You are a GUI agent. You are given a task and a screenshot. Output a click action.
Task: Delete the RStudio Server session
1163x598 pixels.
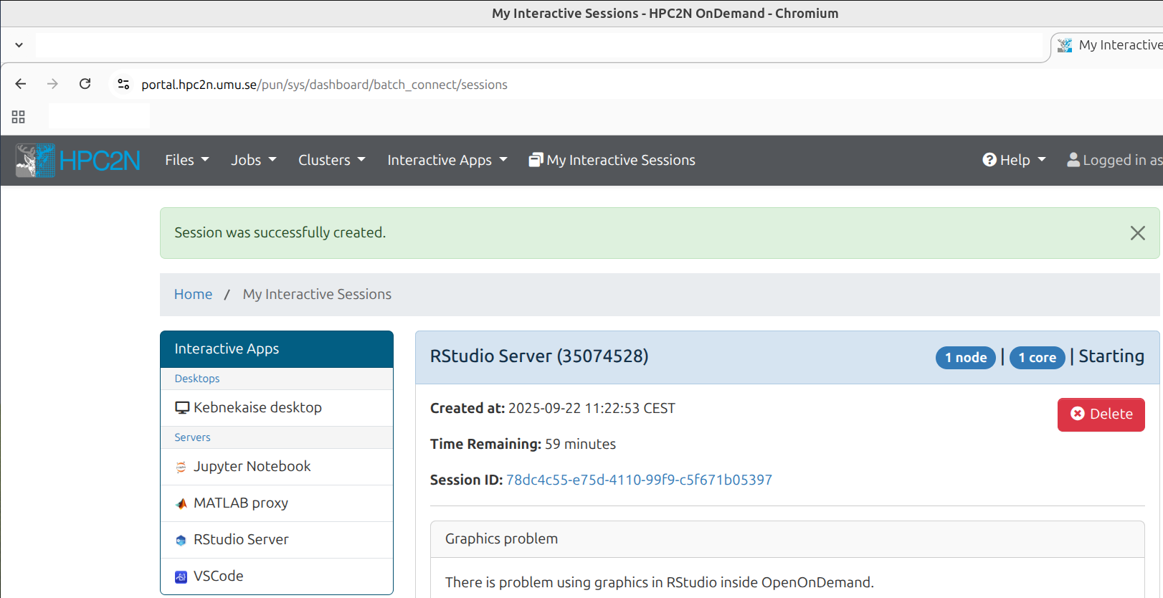pyautogui.click(x=1101, y=414)
